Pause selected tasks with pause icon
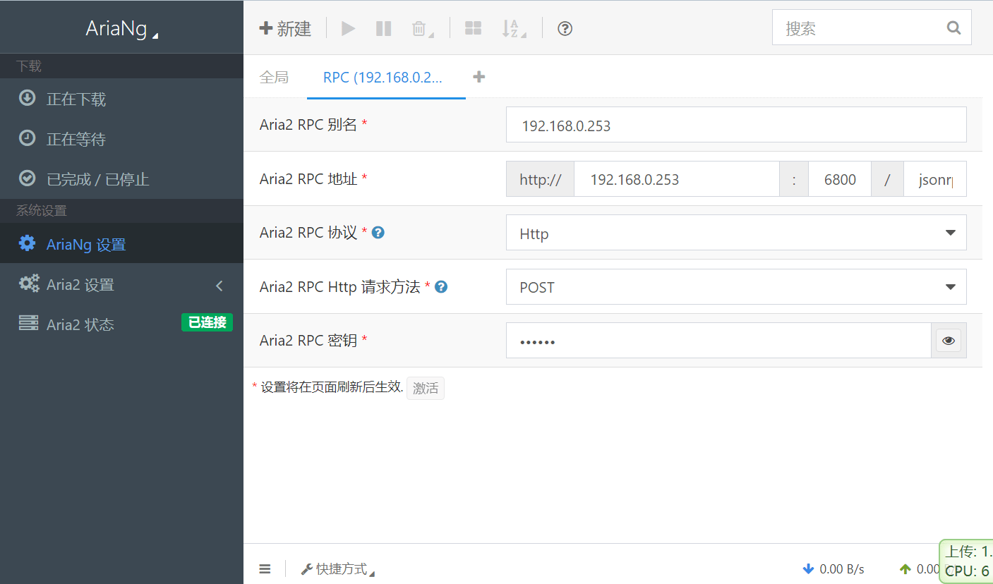 tap(383, 28)
